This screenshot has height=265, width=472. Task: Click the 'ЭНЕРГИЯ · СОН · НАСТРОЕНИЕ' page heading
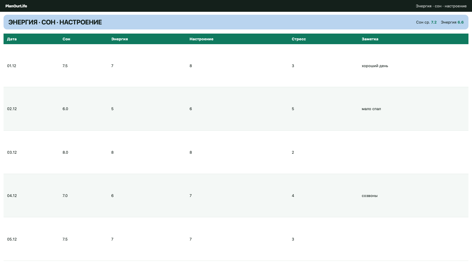[x=55, y=22]
